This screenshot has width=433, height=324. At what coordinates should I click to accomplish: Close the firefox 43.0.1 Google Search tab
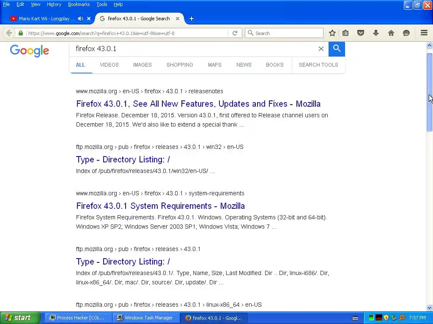pos(178,19)
